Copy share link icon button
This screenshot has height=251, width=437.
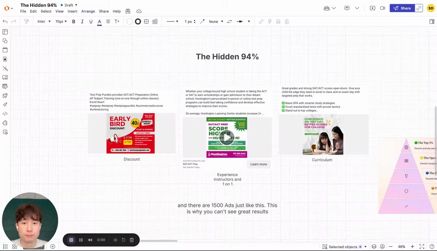coord(419,8)
